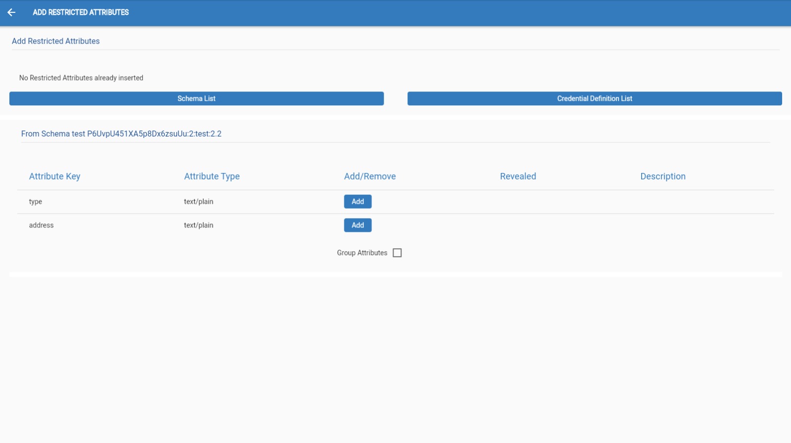Add the 'address' attribute
Screen dimensions: 791x443
click(x=358, y=225)
